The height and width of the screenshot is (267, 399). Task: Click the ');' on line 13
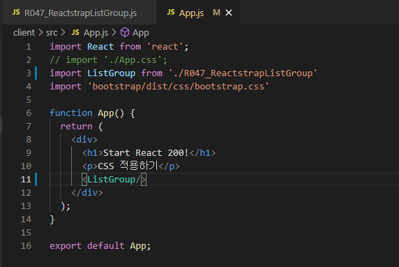point(66,206)
